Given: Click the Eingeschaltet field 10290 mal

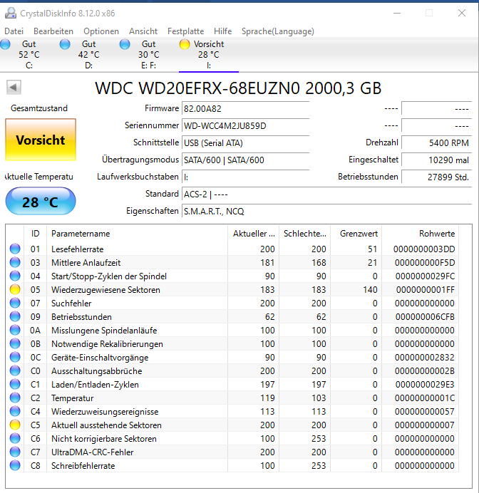Looking at the screenshot, I should coord(437,160).
